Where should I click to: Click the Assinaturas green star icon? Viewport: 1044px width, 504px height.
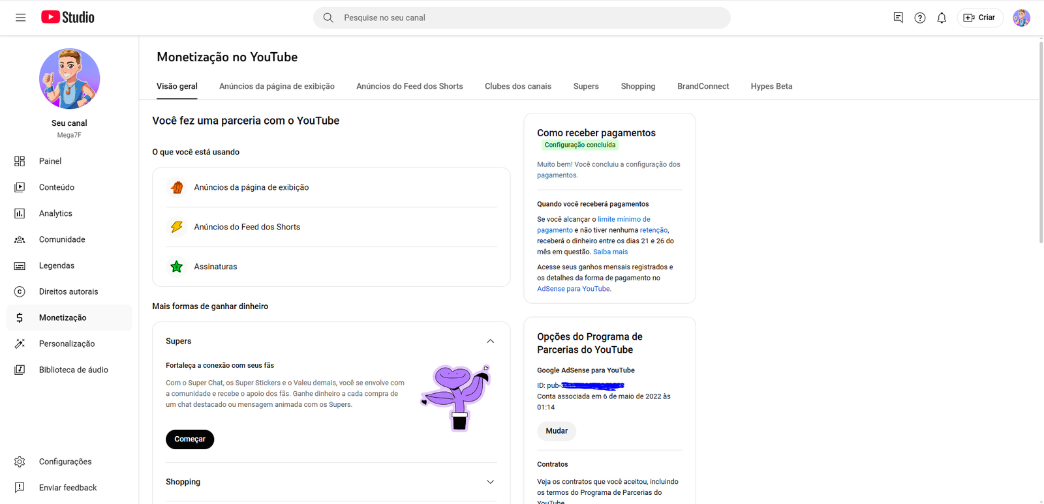(x=176, y=267)
